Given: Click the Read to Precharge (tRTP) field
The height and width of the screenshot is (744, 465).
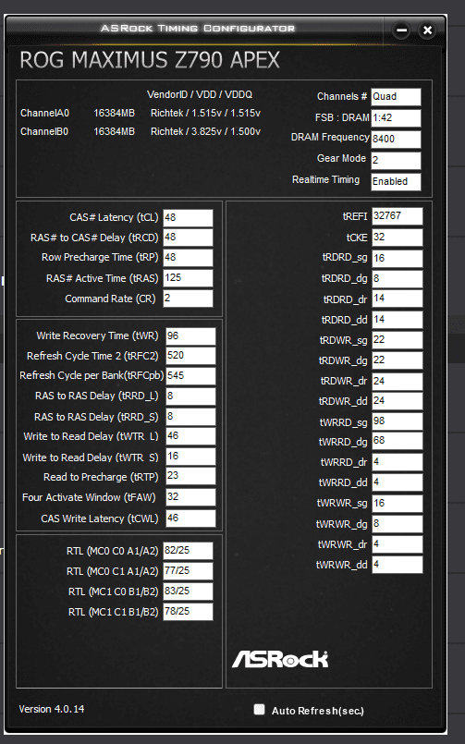Looking at the screenshot, I should coord(190,476).
